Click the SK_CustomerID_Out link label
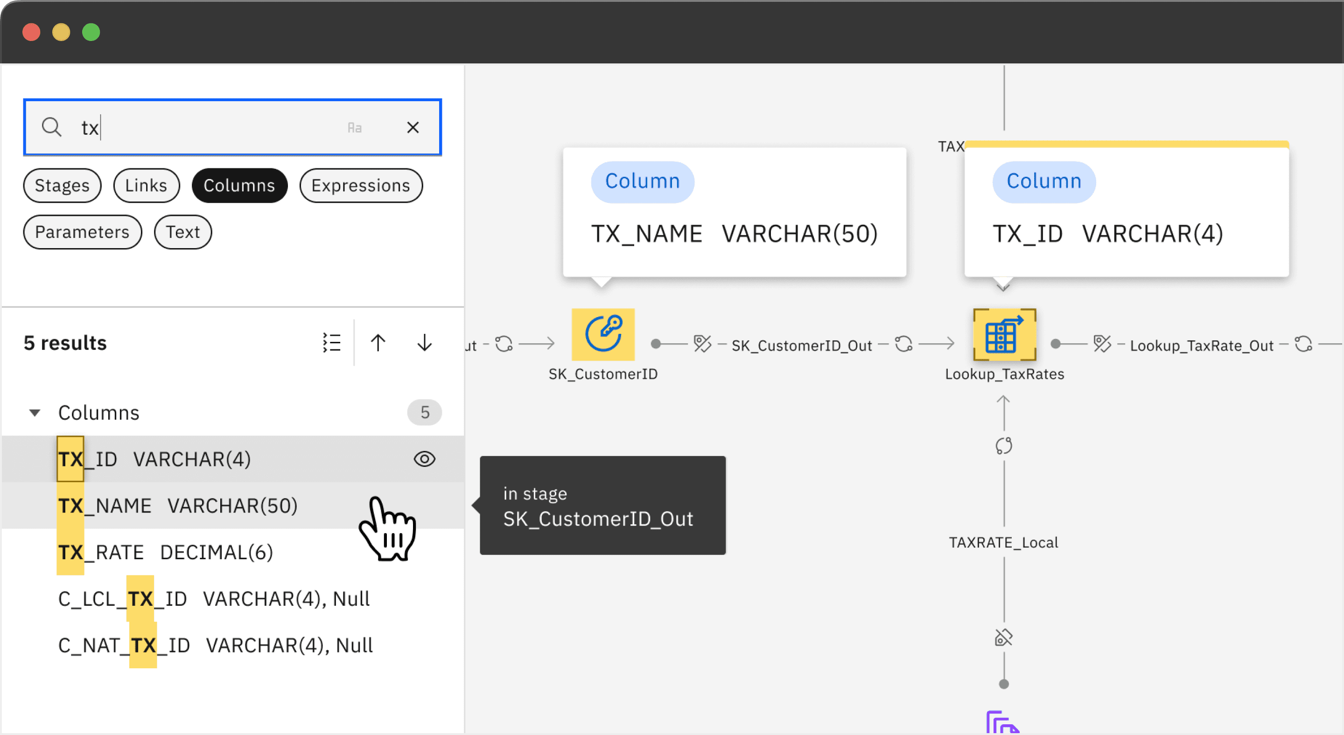This screenshot has width=1344, height=735. tap(801, 345)
